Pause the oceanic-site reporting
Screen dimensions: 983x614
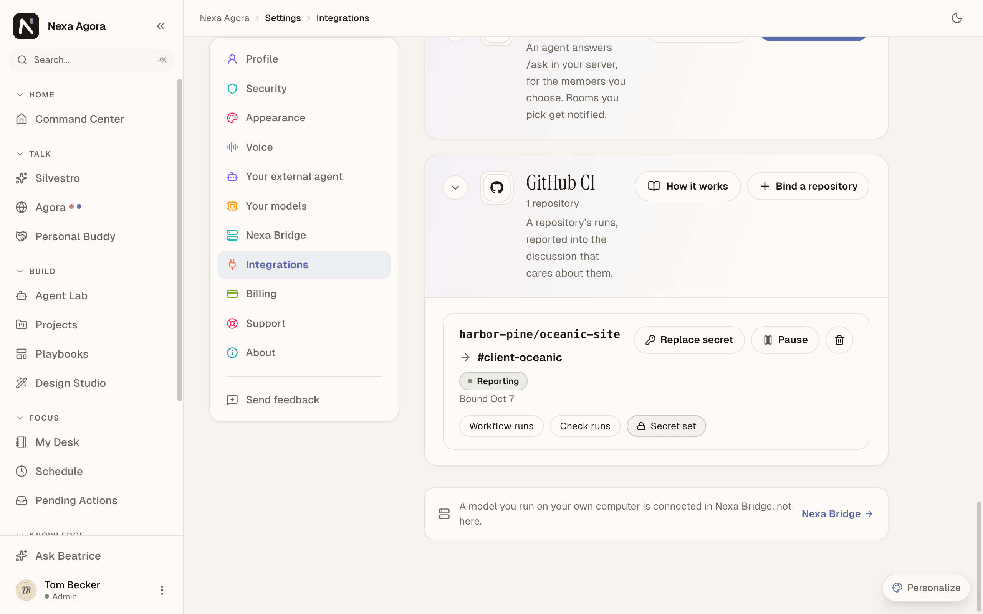pyautogui.click(x=785, y=340)
